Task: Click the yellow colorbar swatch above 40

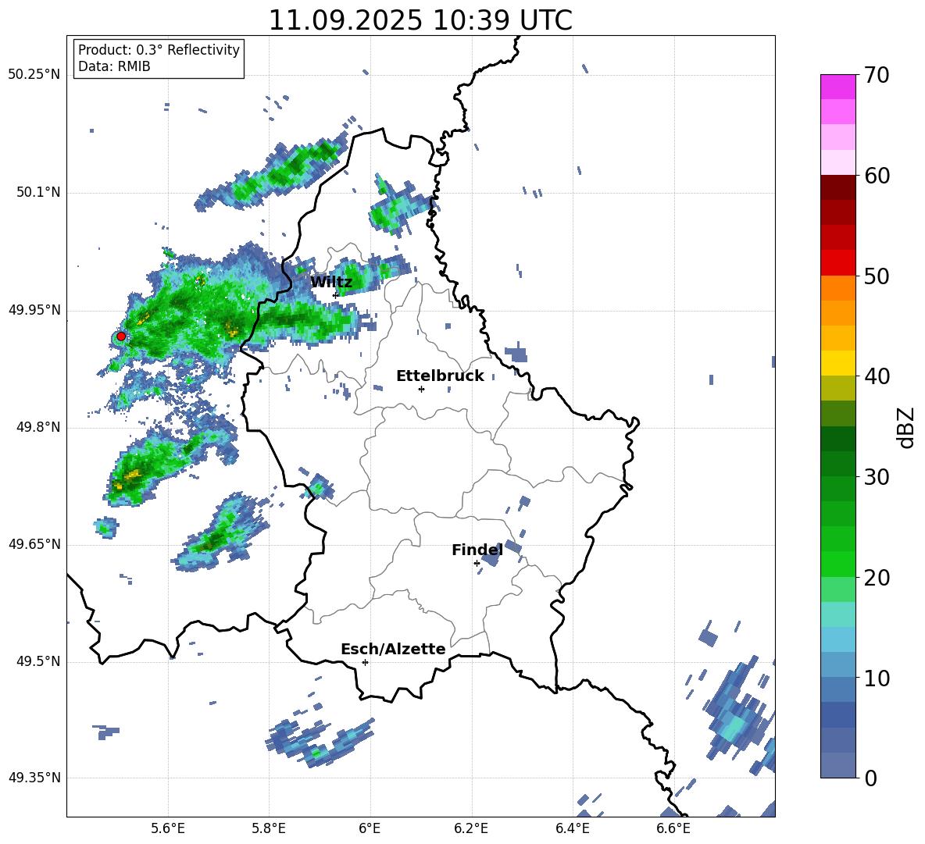Action: 837,363
